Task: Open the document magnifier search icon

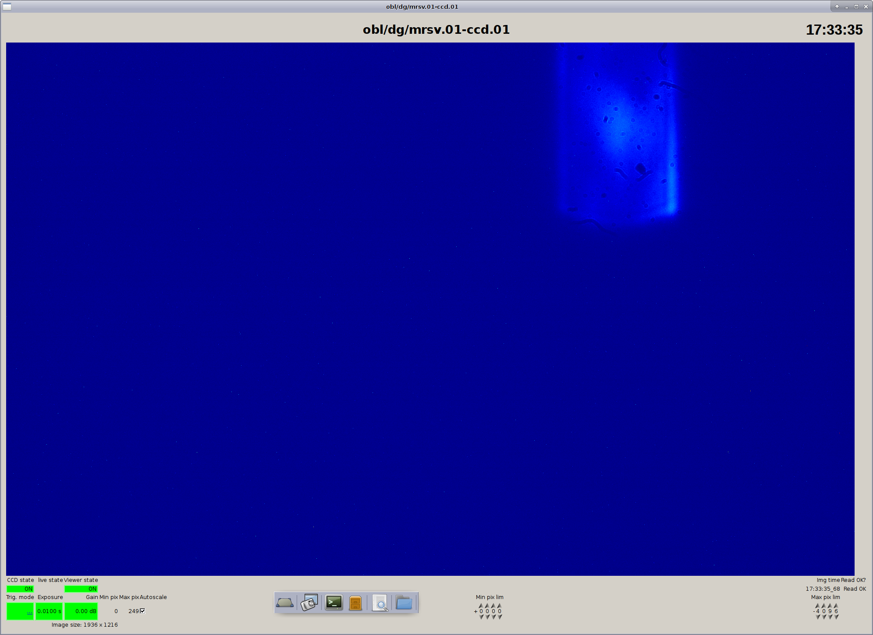Action: tap(380, 603)
